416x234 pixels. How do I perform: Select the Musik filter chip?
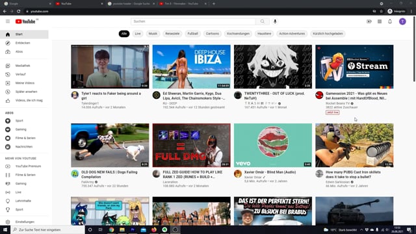tap(153, 34)
